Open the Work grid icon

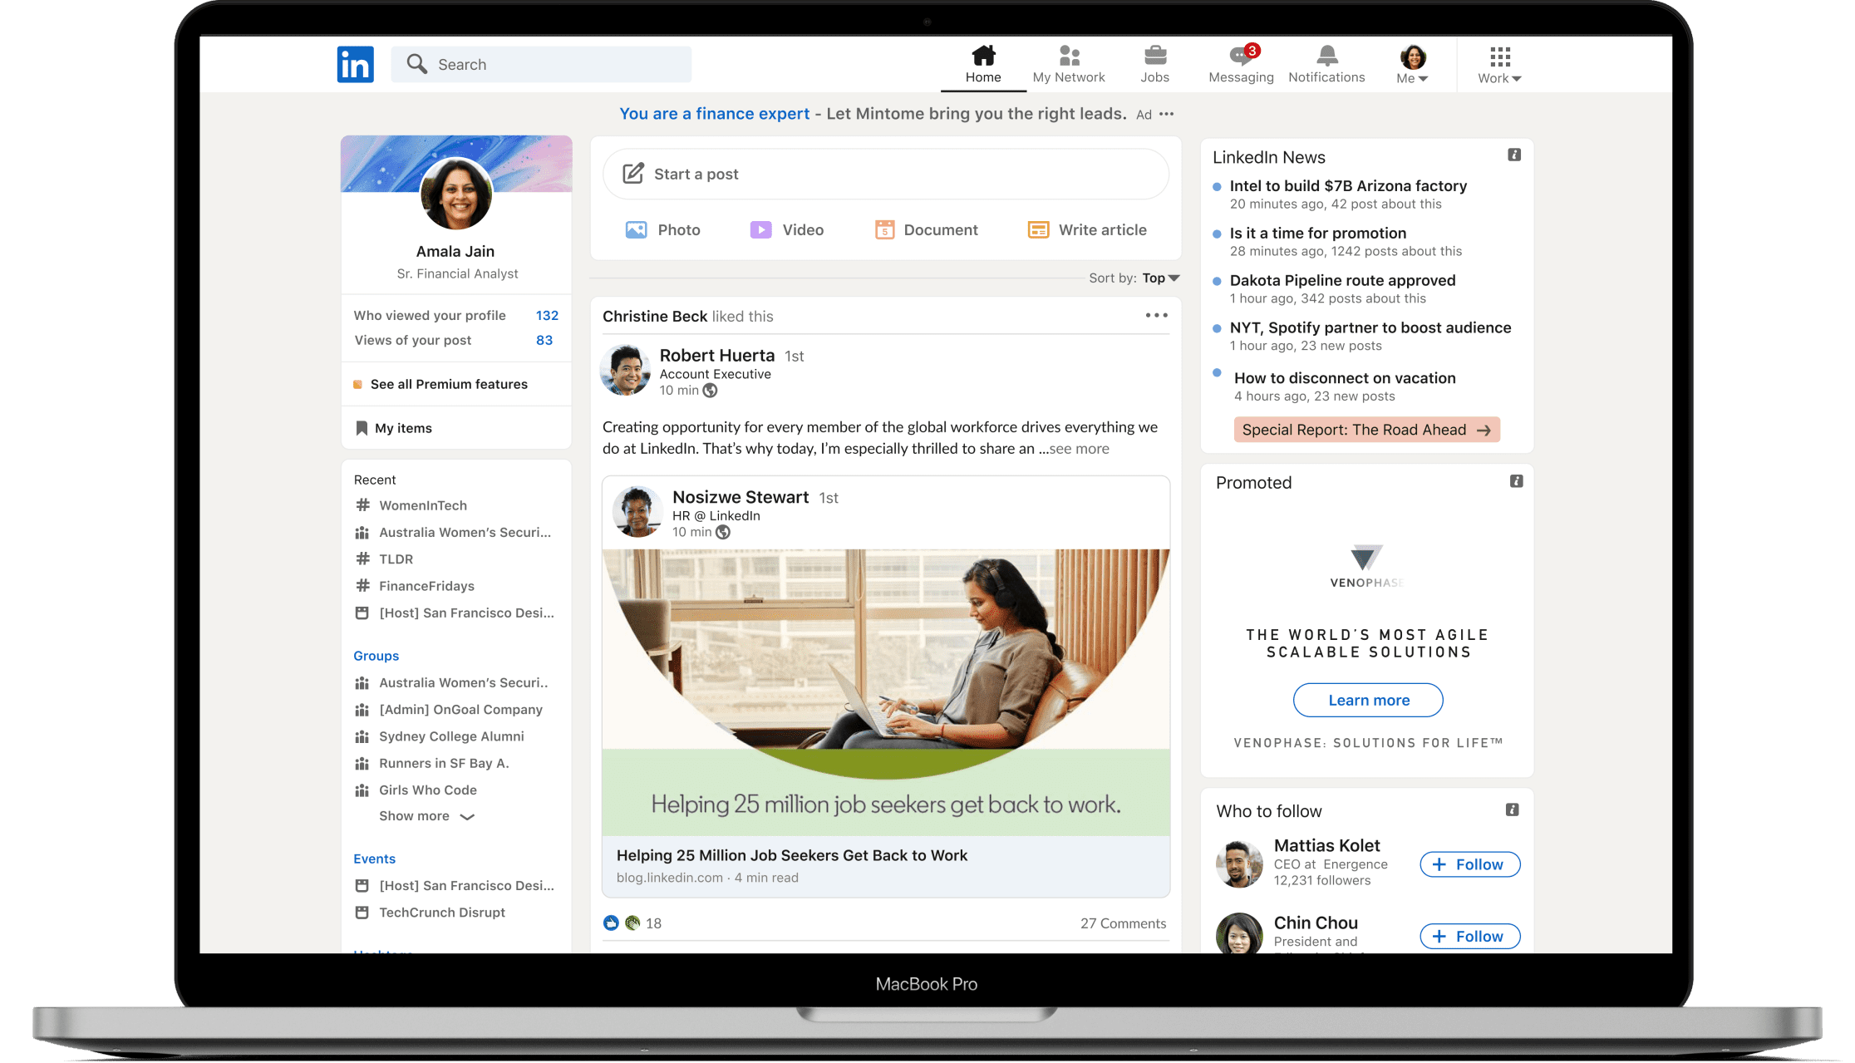1498,58
